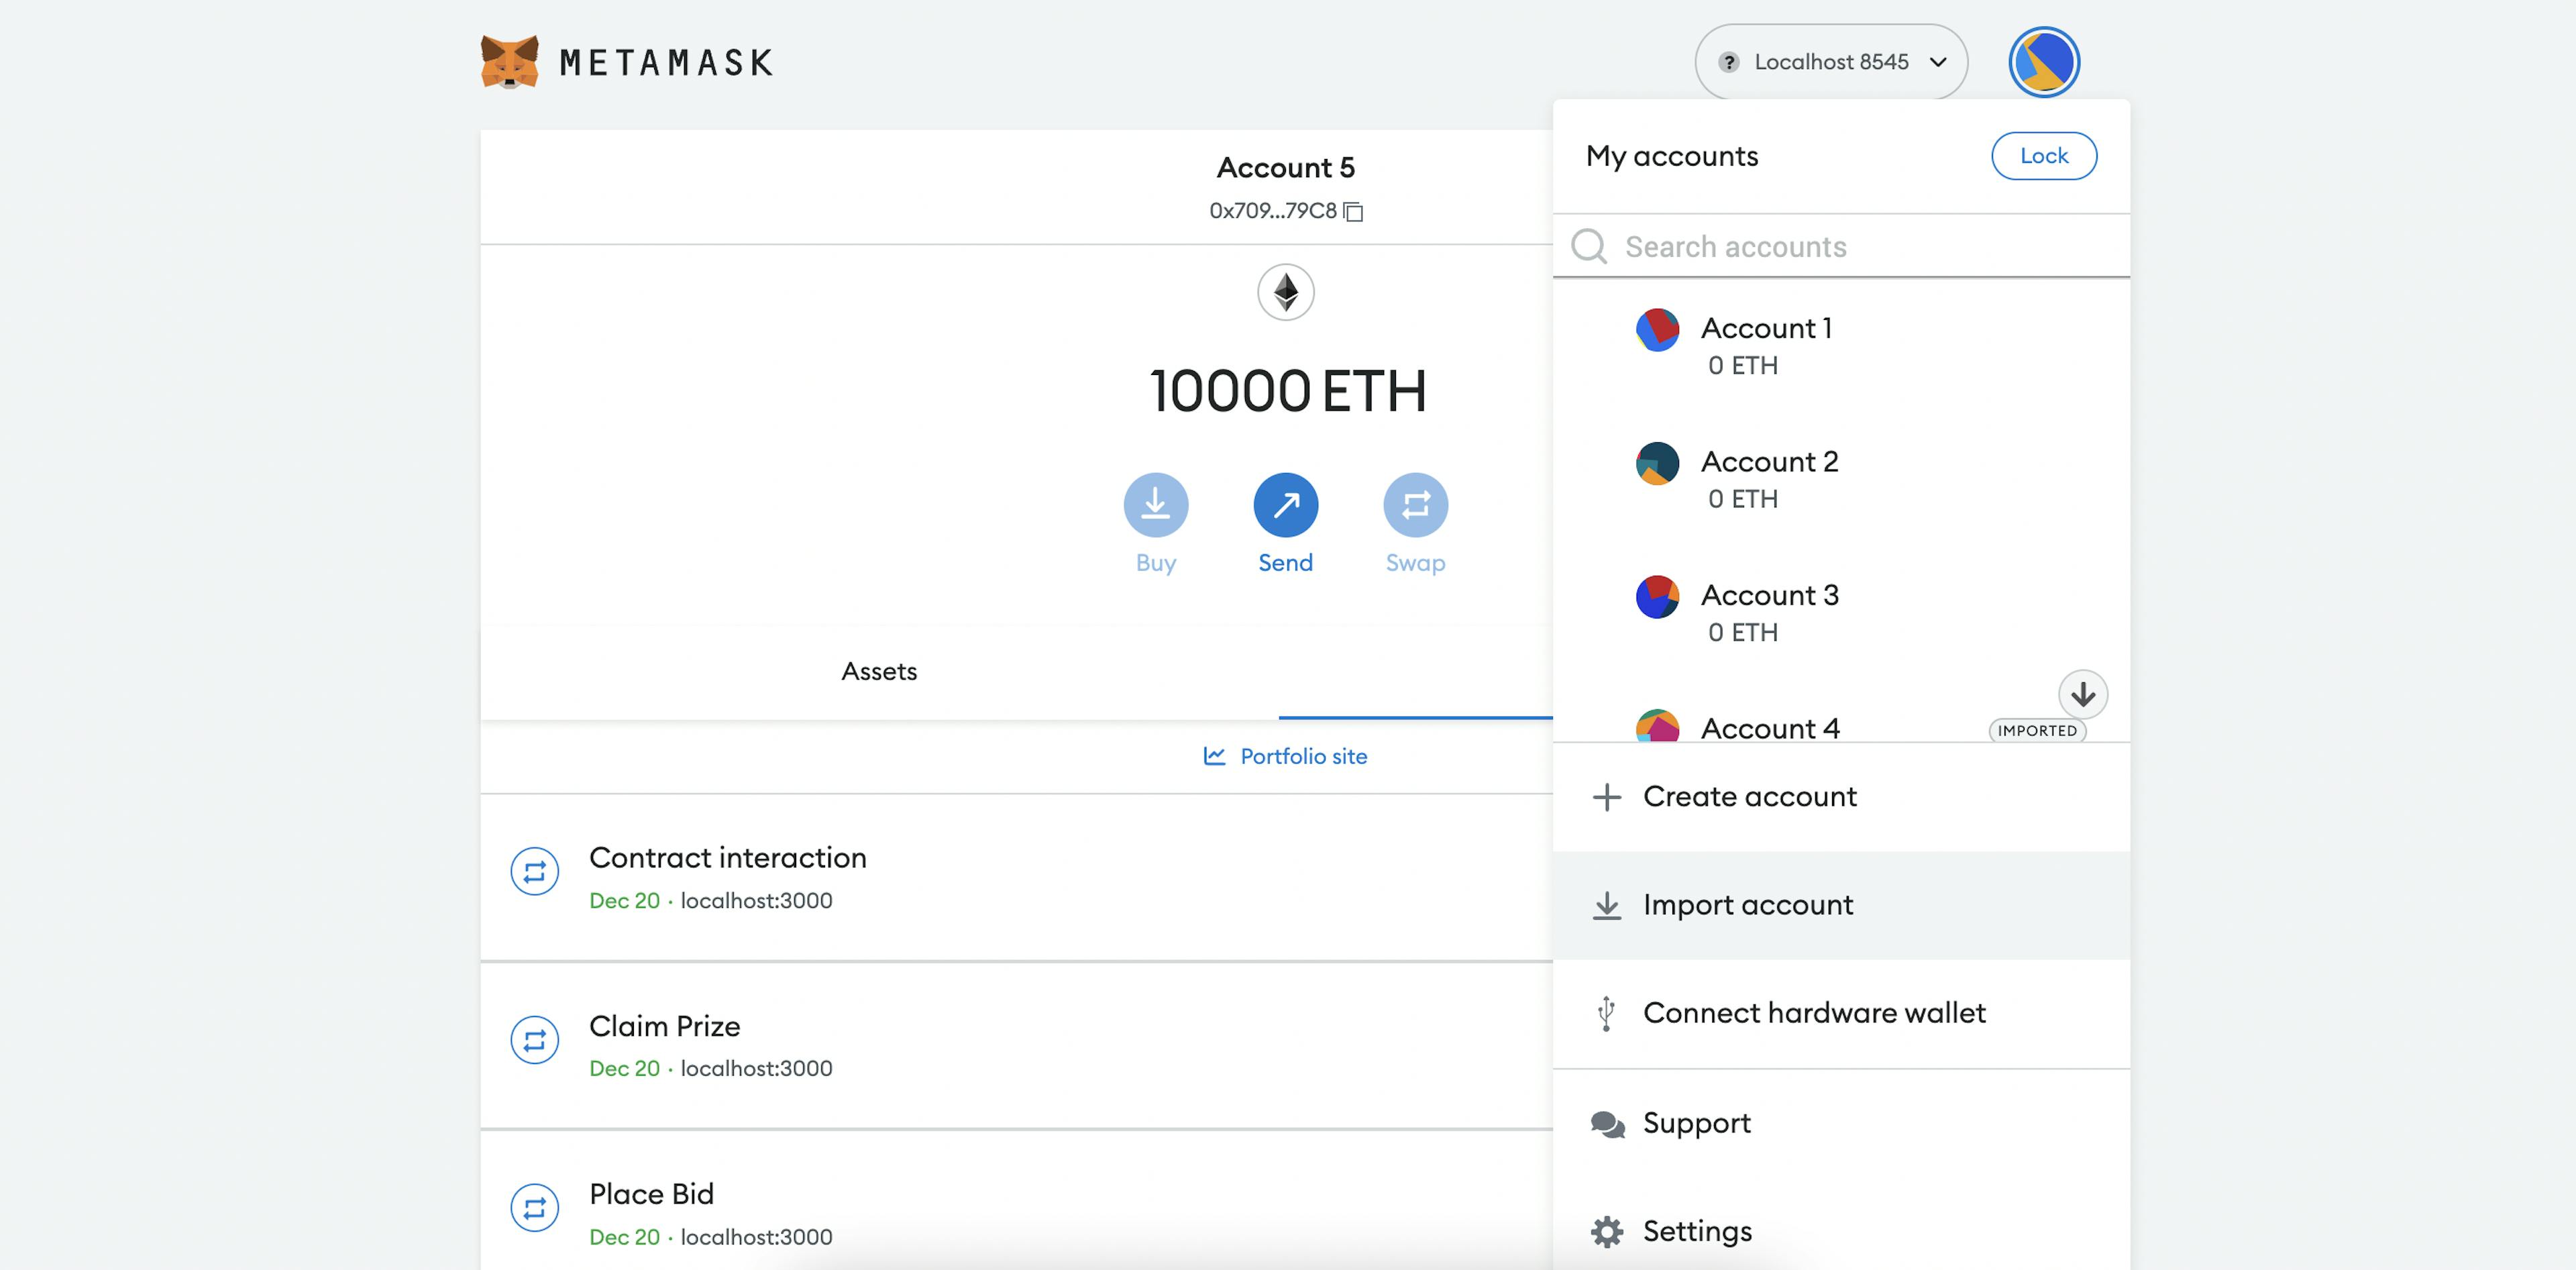Click the account avatar in header

2044,62
